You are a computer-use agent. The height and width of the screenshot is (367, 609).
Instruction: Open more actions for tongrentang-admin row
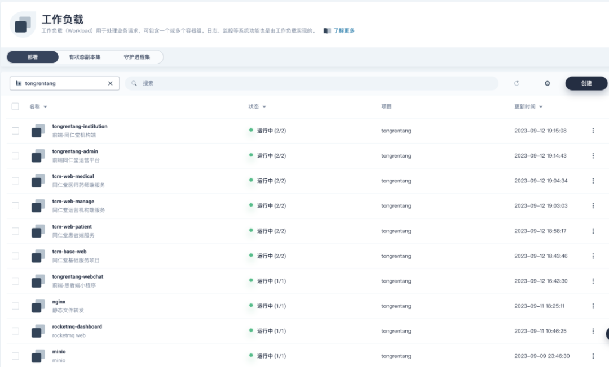pos(593,156)
